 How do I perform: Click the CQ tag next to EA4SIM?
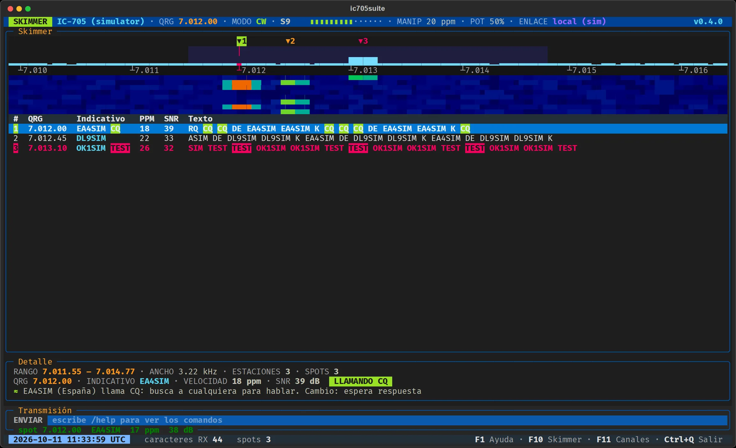point(115,129)
